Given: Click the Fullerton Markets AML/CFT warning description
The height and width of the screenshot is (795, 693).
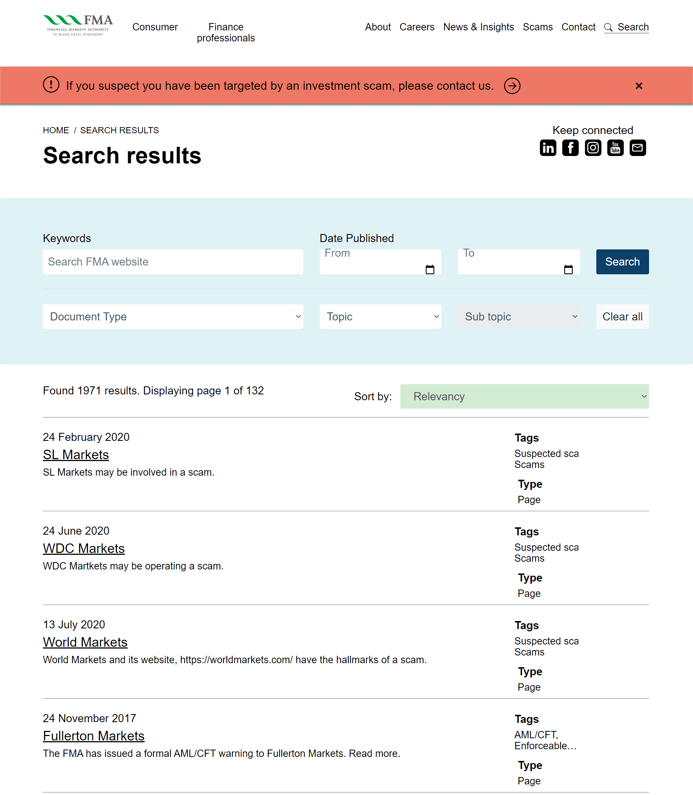Looking at the screenshot, I should coord(222,753).
